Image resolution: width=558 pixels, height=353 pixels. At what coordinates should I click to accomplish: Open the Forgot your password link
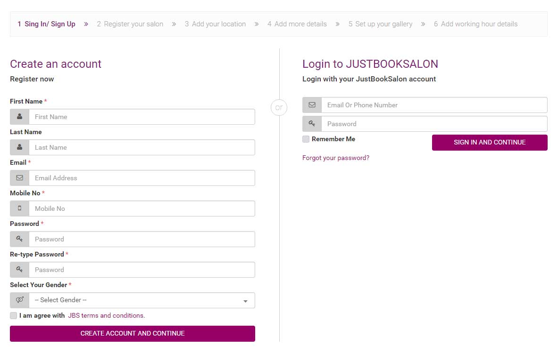(336, 158)
